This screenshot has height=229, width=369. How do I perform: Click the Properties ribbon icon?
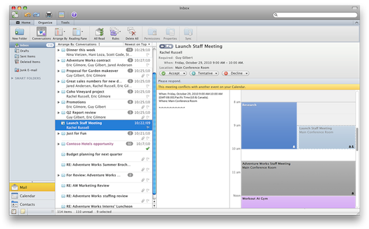(170, 33)
